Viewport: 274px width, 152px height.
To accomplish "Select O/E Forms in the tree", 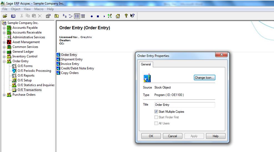I will click(25, 66).
